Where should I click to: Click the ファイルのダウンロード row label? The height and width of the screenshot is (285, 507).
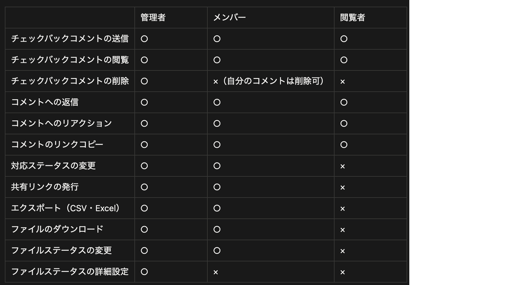[57, 229]
